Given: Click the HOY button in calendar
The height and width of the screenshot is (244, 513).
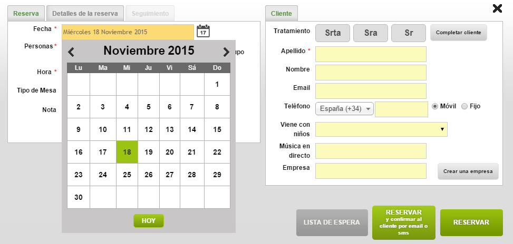Looking at the screenshot, I should pyautogui.click(x=149, y=221).
